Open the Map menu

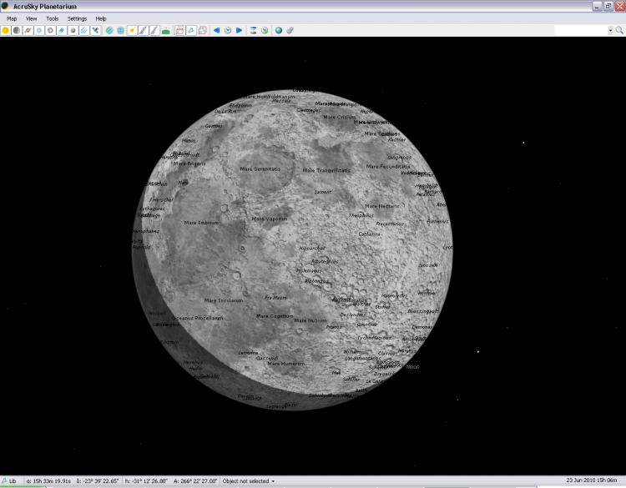(x=12, y=18)
